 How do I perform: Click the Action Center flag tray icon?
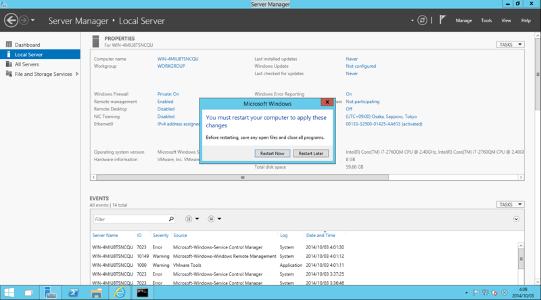click(476, 293)
